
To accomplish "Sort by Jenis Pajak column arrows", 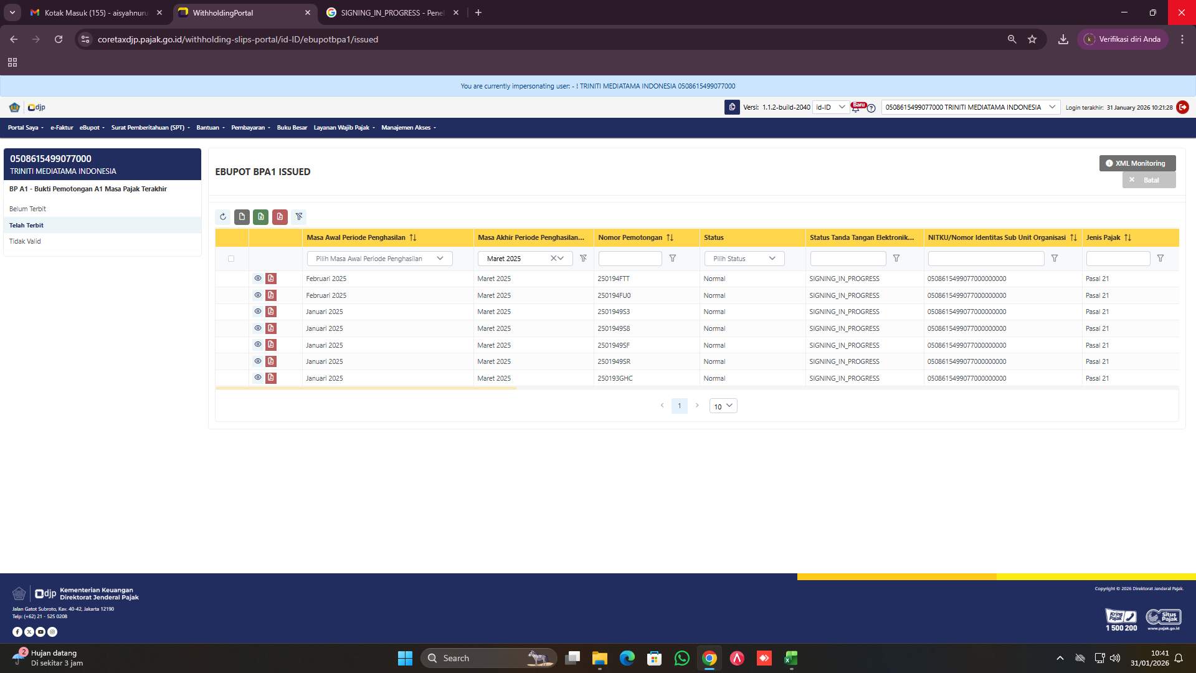I will tap(1129, 237).
